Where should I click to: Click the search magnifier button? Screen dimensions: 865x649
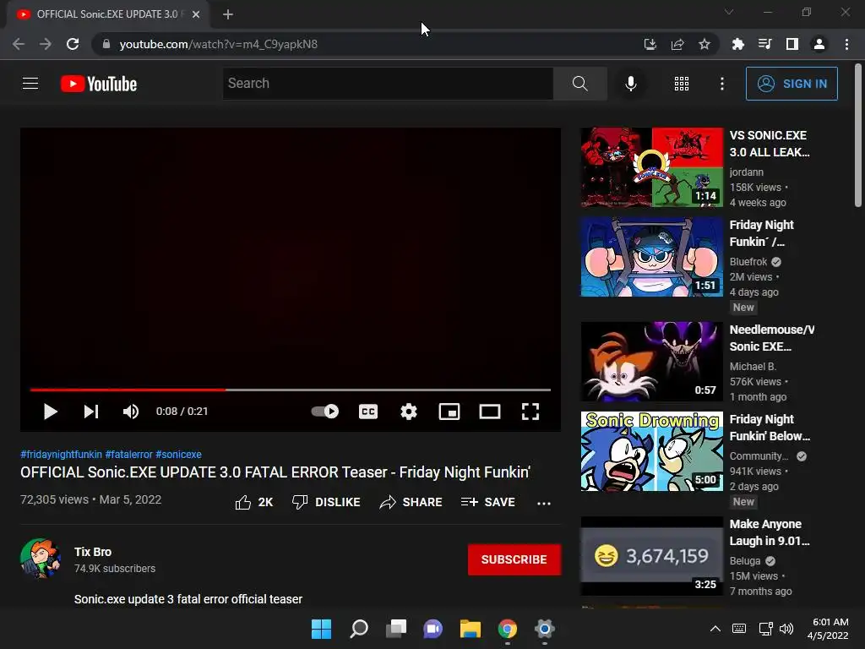(x=579, y=84)
